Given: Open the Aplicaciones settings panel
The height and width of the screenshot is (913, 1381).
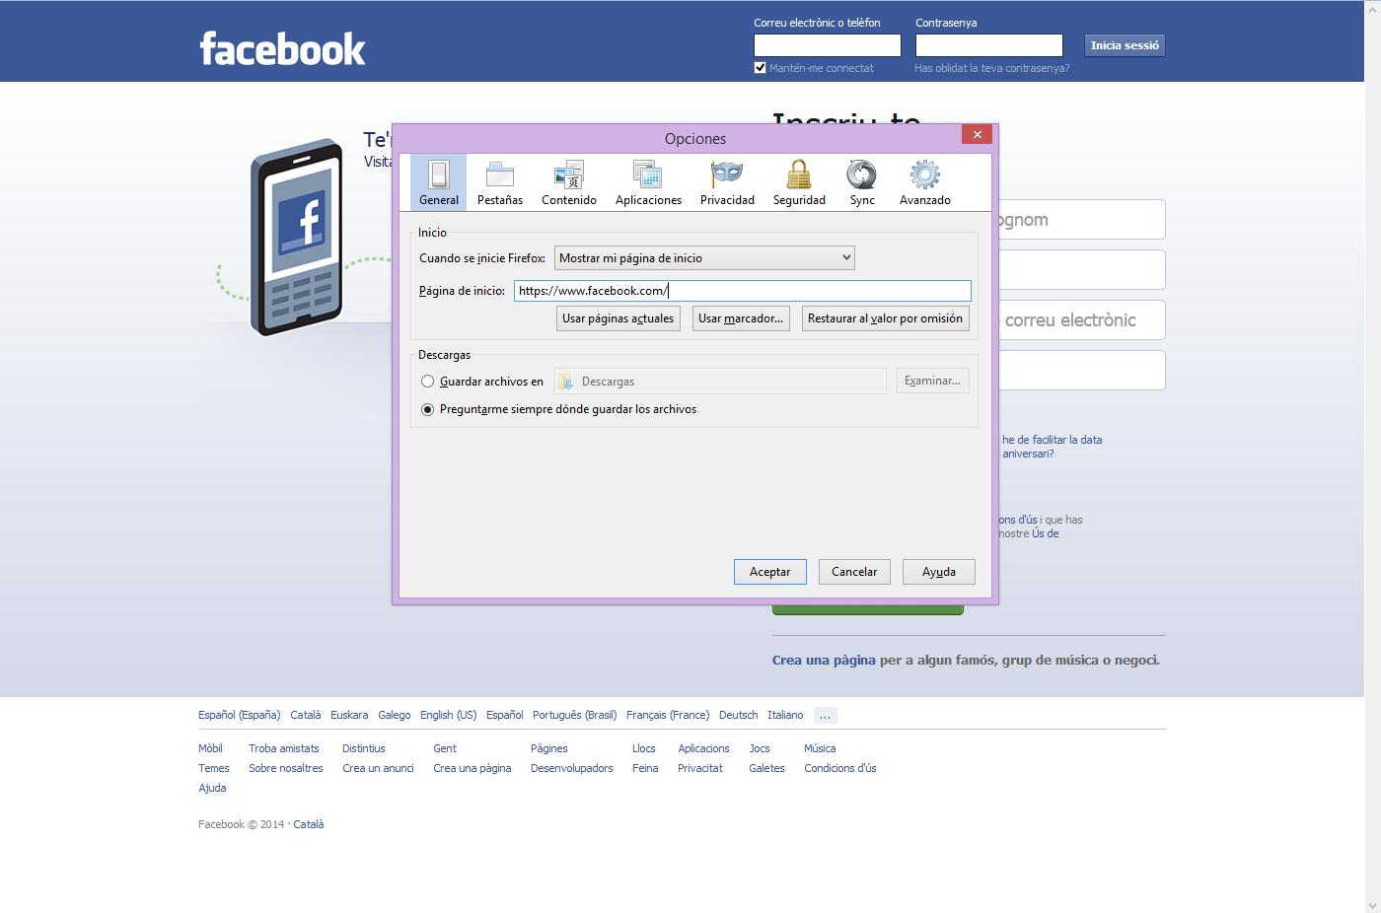Looking at the screenshot, I should point(648,181).
